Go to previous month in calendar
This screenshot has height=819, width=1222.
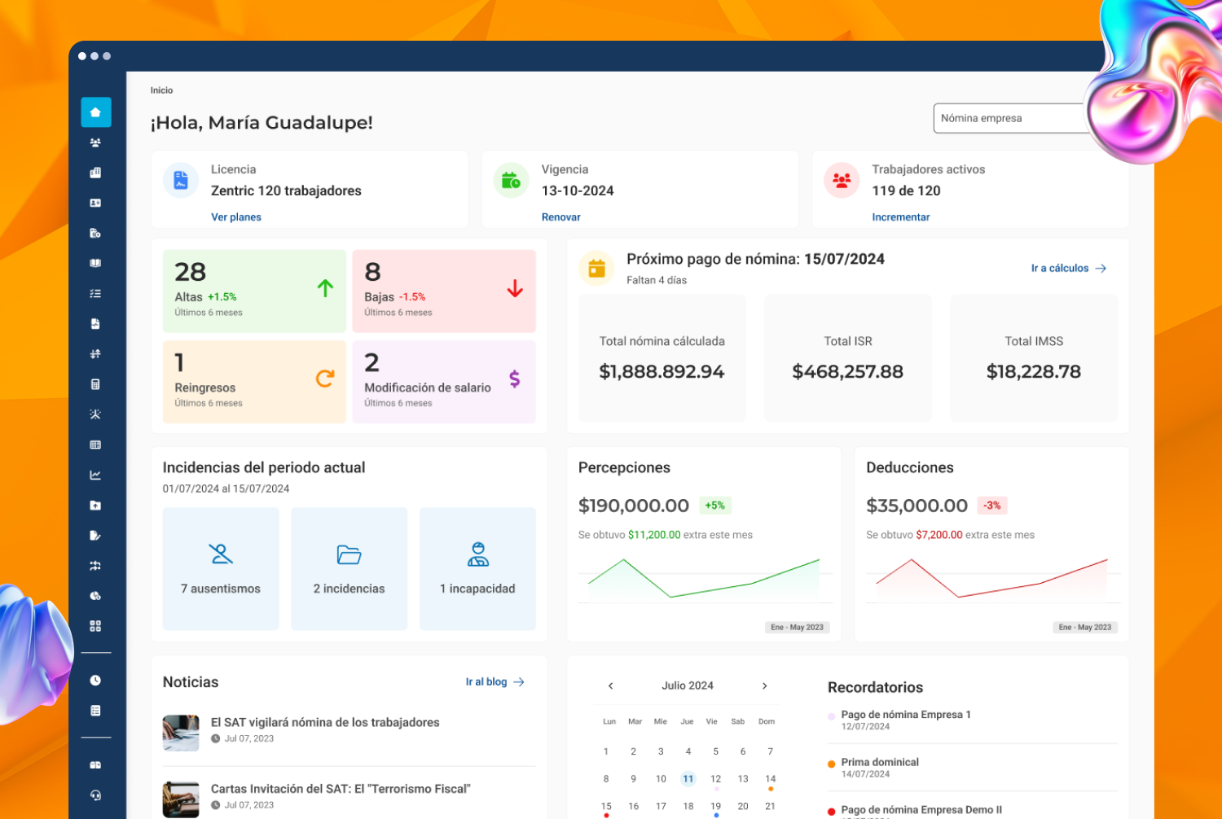coord(610,686)
